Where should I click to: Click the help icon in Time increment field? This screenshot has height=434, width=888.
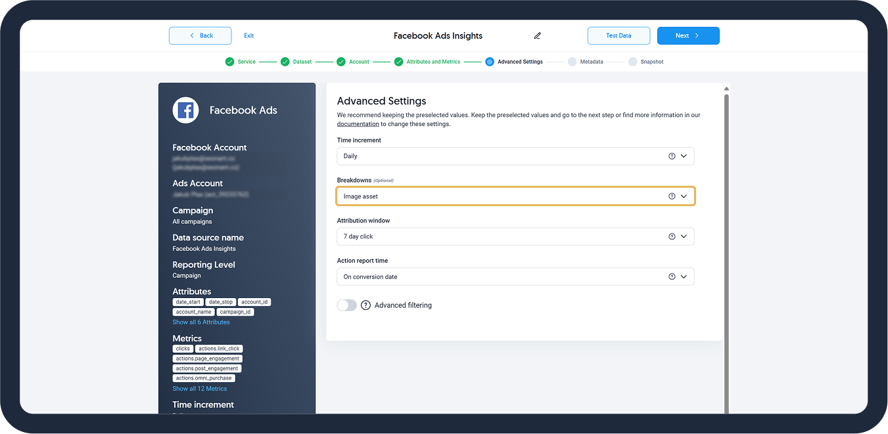point(672,156)
